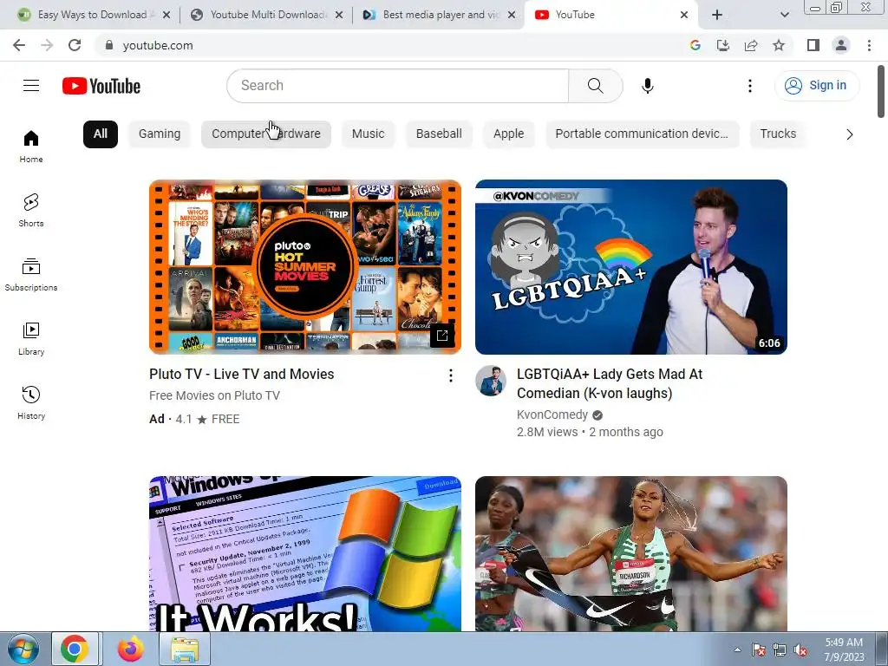This screenshot has width=888, height=666.
Task: Click the magnifier search button
Action: pyautogui.click(x=595, y=86)
